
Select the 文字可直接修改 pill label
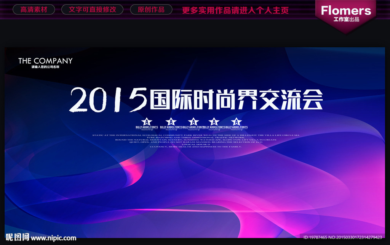point(92,10)
